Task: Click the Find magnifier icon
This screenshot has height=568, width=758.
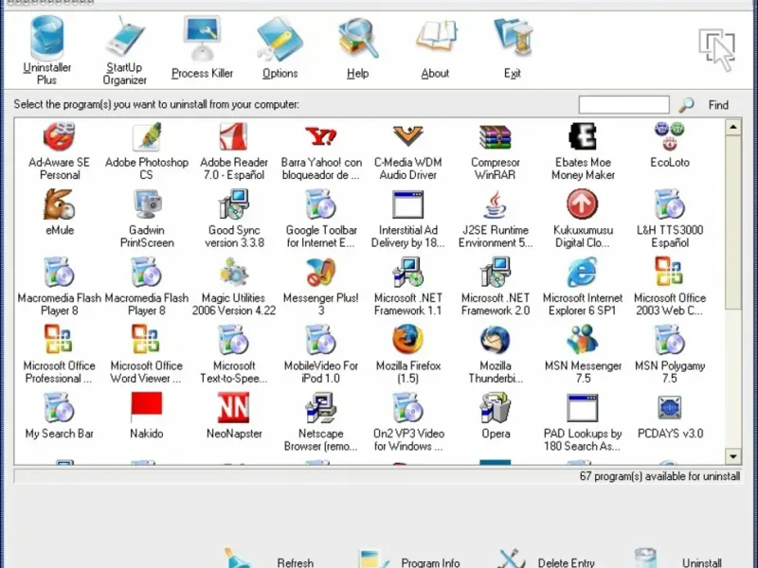Action: [686, 104]
